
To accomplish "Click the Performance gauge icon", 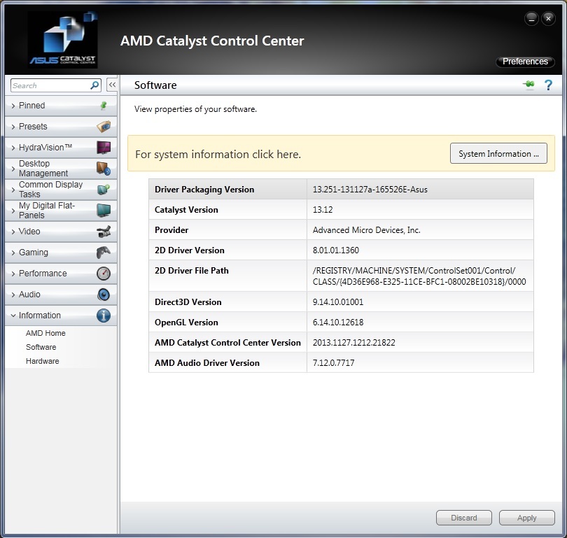I will [104, 273].
